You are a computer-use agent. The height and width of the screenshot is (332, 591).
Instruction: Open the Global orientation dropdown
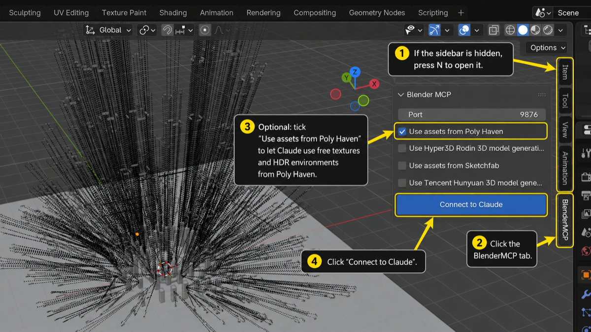(x=109, y=30)
